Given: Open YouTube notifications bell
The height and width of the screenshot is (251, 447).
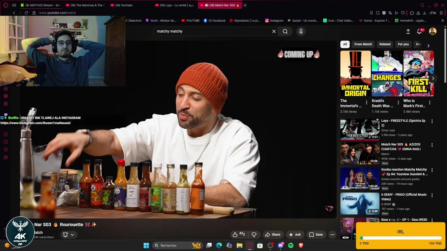Looking at the screenshot, I should pyautogui.click(x=420, y=31).
